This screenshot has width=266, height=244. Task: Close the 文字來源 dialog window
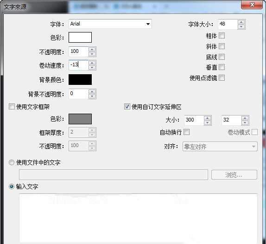click(x=252, y=5)
